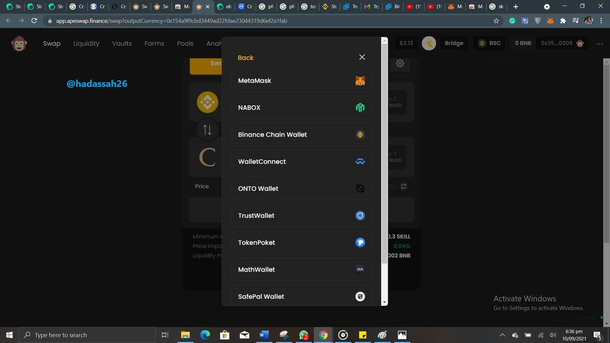
Task: Launch Microsoft Edge from the taskbar
Action: [x=205, y=335]
